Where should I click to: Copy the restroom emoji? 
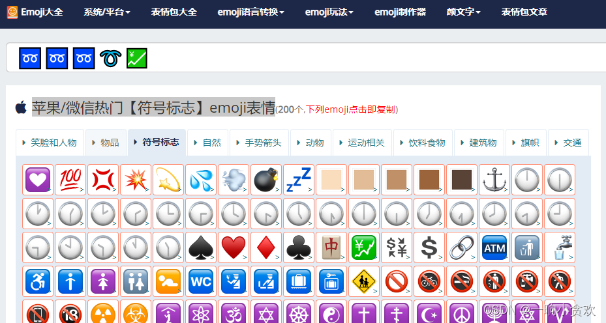click(x=135, y=281)
